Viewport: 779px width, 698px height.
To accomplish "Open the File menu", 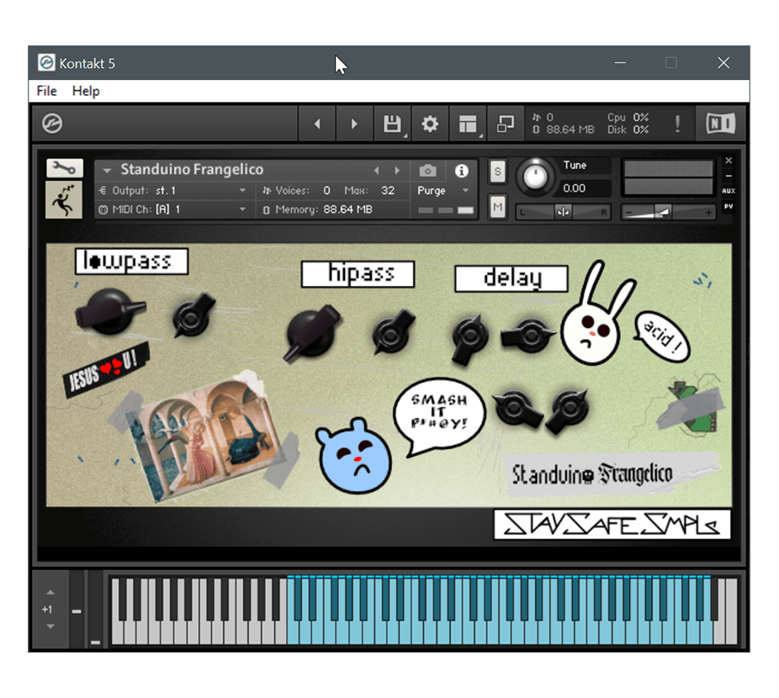I will 47,91.
